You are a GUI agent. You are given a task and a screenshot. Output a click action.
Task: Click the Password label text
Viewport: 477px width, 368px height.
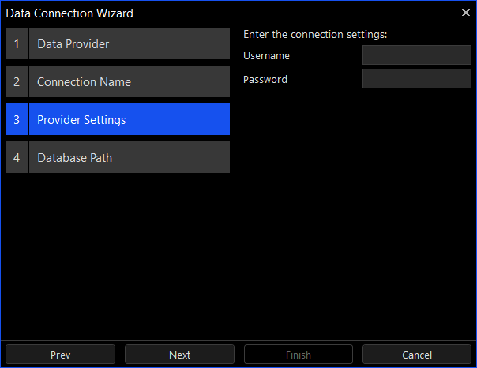(265, 80)
